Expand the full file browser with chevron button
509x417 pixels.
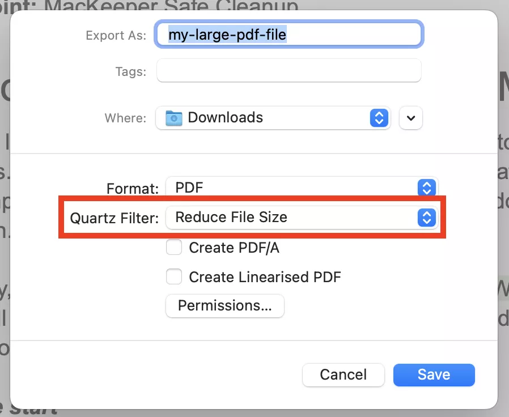pyautogui.click(x=412, y=118)
